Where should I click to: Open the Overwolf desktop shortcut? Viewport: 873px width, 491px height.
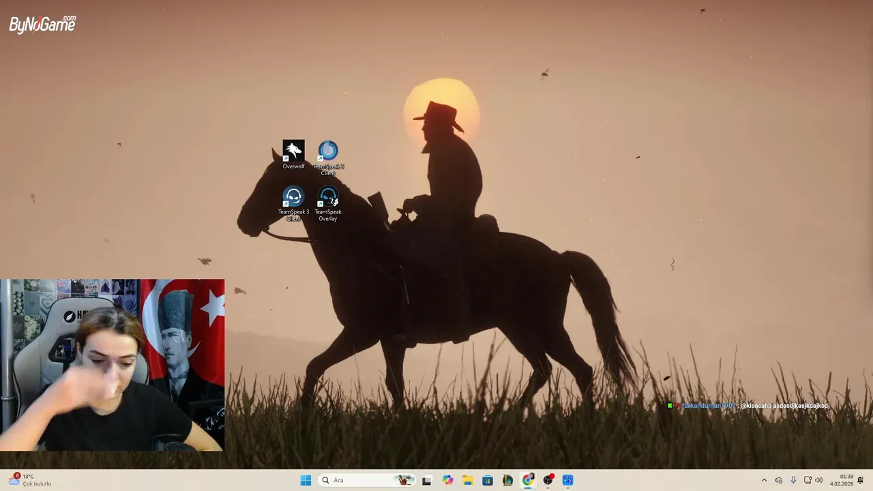pos(293,155)
